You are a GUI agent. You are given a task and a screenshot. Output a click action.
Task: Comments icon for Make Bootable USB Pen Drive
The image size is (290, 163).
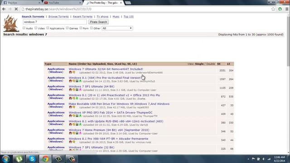coord(73,107)
